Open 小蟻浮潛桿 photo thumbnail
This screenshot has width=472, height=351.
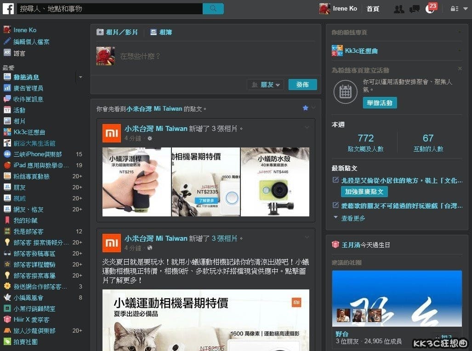click(136, 182)
